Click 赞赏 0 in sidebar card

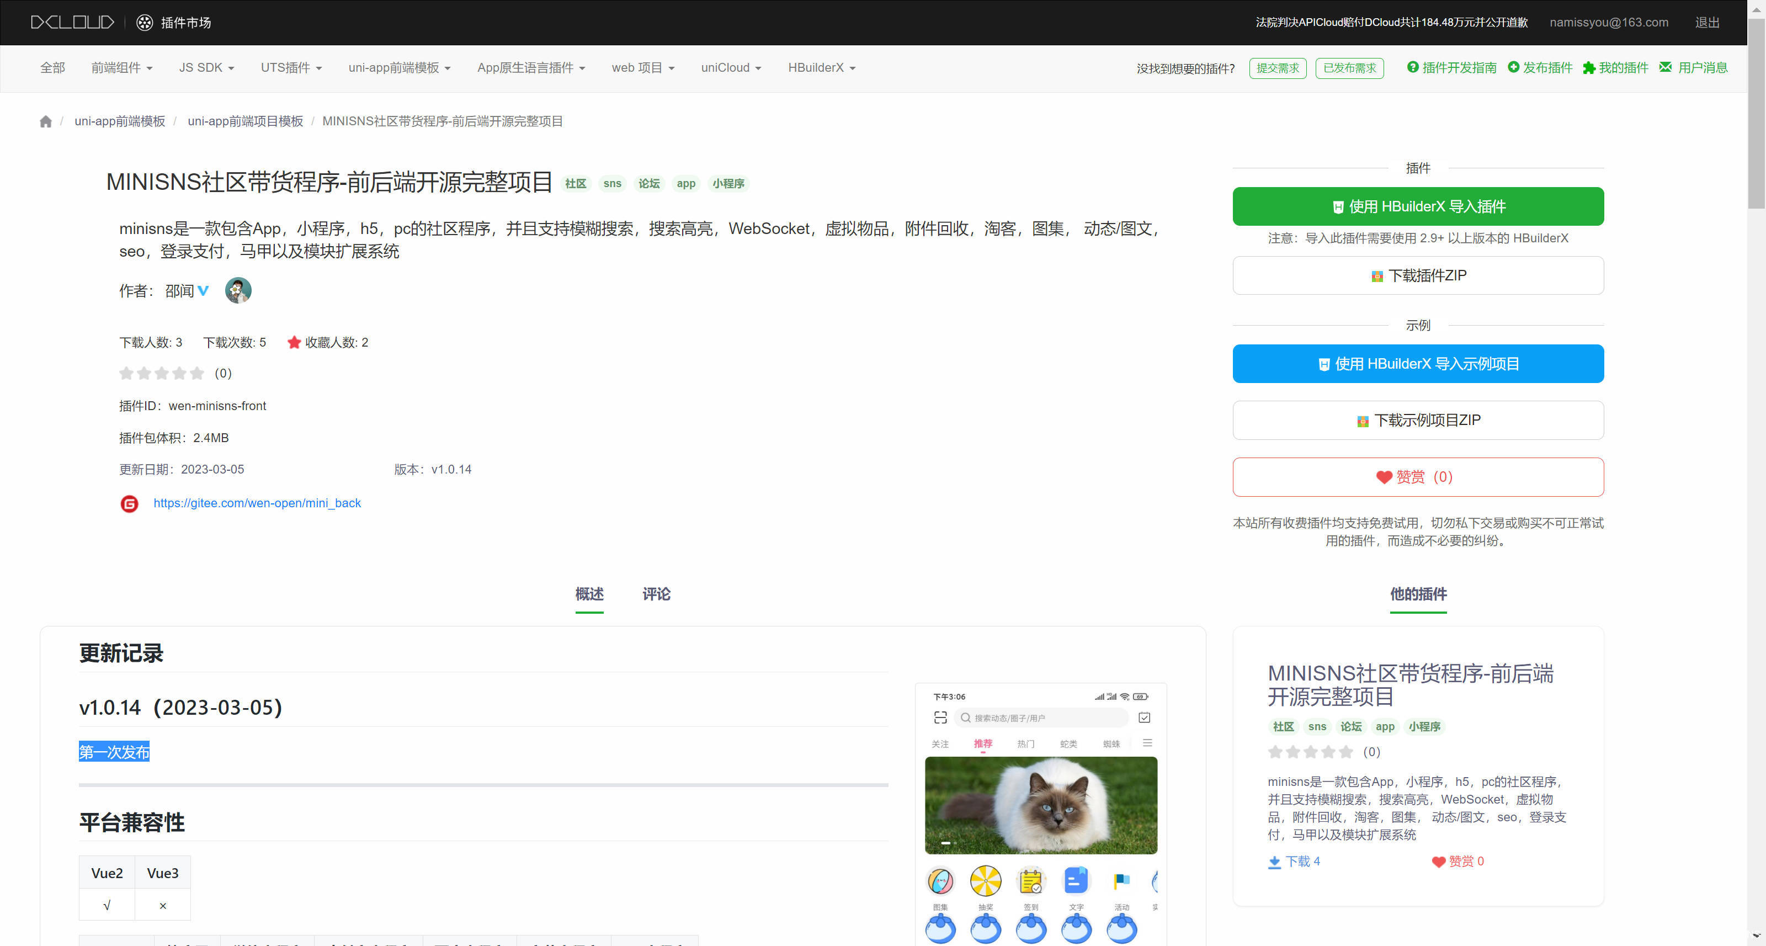[1458, 862]
